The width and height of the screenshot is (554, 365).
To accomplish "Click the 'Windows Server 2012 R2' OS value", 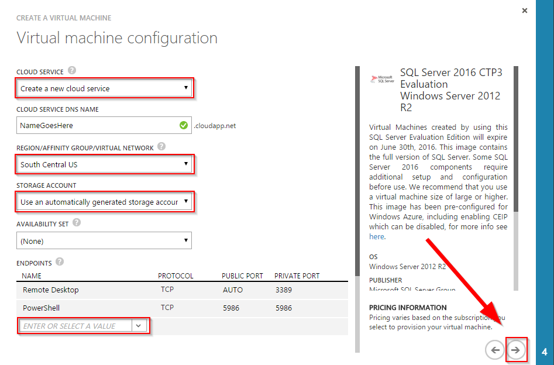I will (407, 266).
